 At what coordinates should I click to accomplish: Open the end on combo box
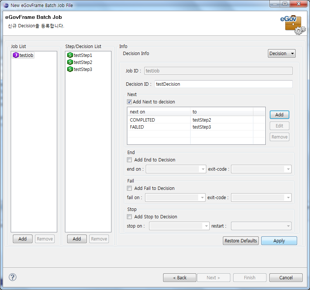click(x=176, y=169)
